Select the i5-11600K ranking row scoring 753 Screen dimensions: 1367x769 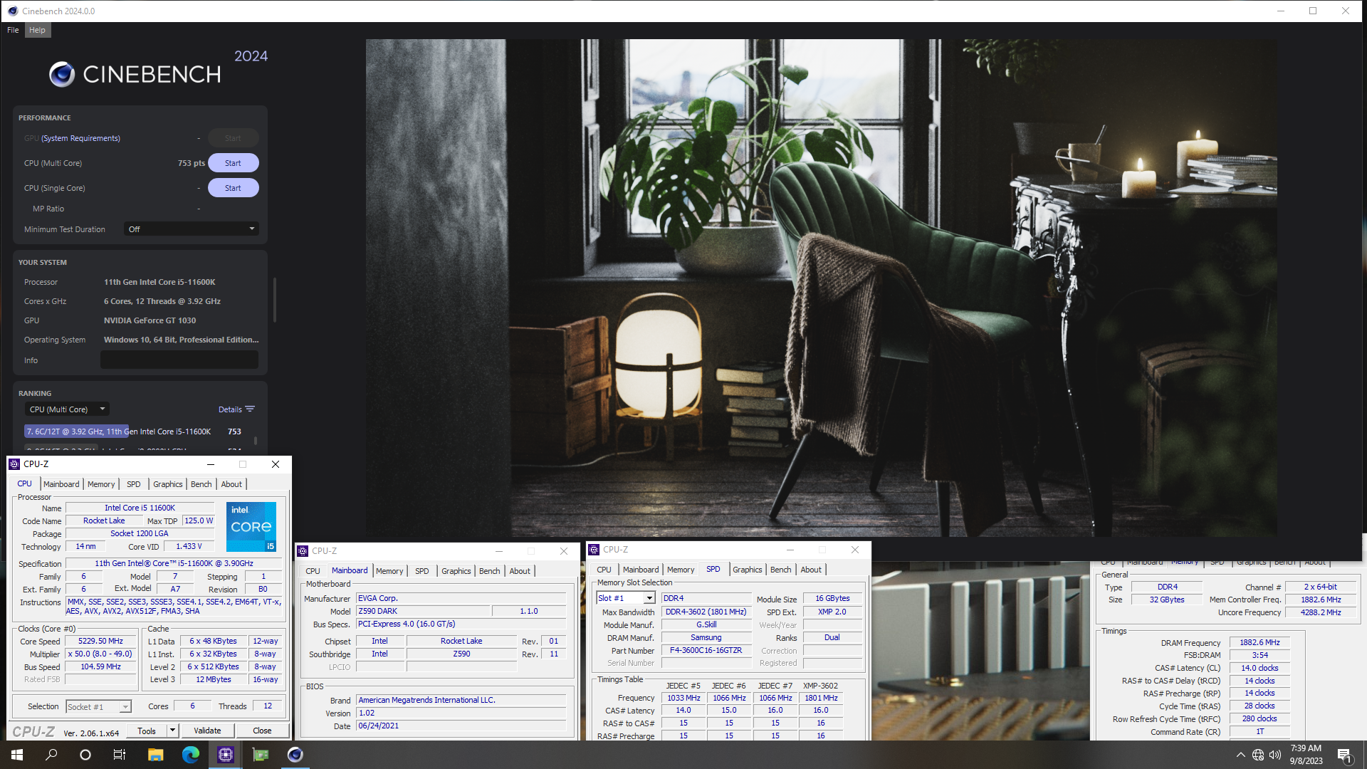coord(135,431)
